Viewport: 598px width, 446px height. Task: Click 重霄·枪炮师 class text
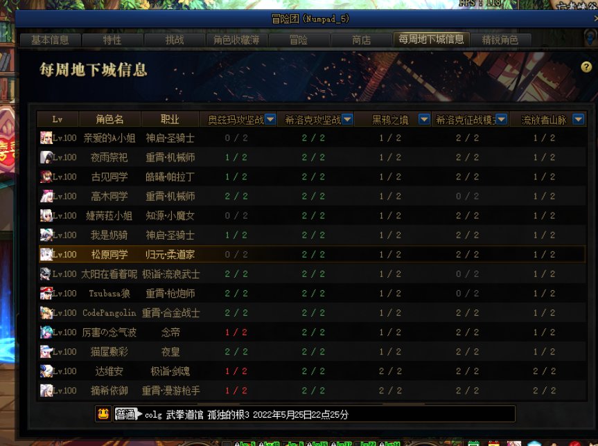click(x=170, y=294)
